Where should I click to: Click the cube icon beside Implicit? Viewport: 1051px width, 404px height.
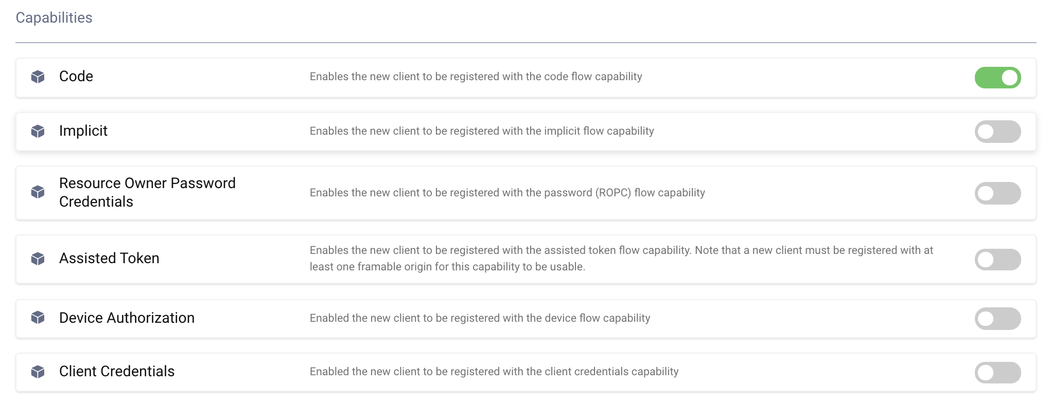click(38, 131)
